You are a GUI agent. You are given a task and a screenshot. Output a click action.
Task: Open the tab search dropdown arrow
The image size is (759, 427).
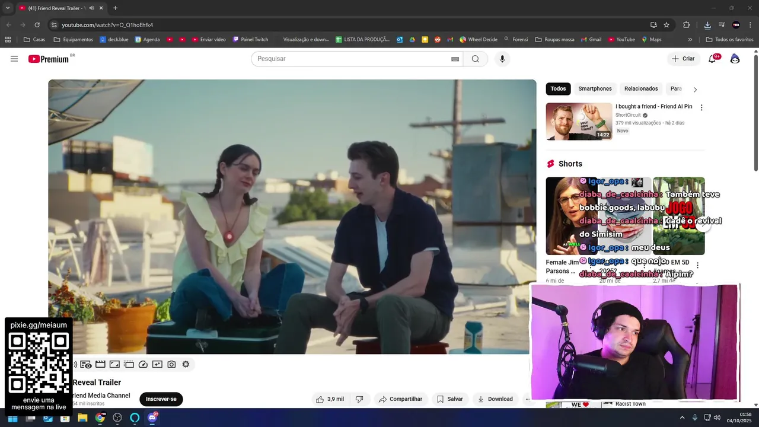tap(8, 8)
